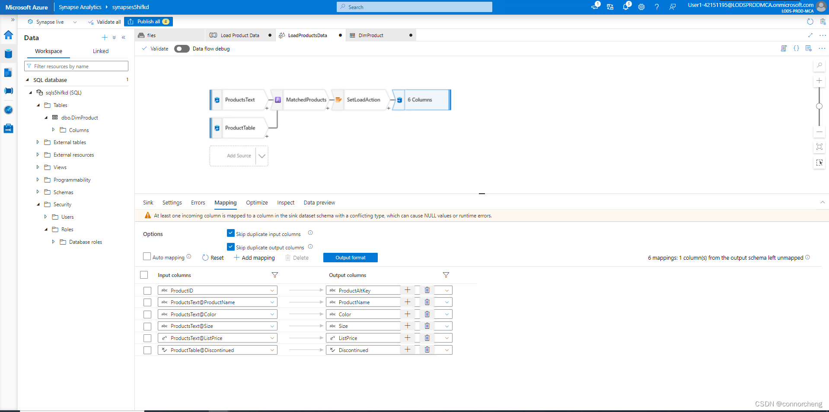Screen dimensions: 829x412
Task: Select the ProductTable@Discontinued row checkbox
Action: [x=147, y=350]
